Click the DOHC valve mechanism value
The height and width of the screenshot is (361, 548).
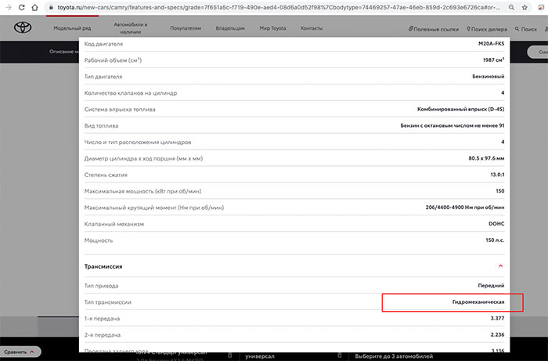[496, 224]
